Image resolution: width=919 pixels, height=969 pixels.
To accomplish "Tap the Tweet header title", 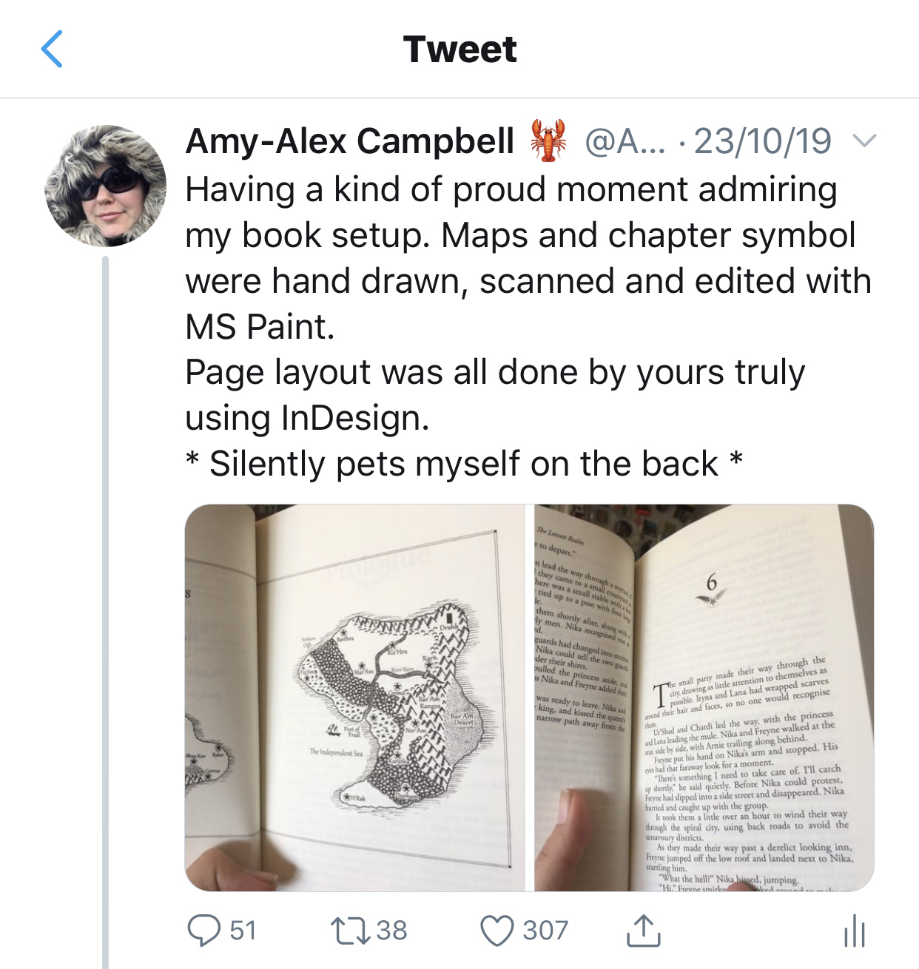I will tap(459, 50).
